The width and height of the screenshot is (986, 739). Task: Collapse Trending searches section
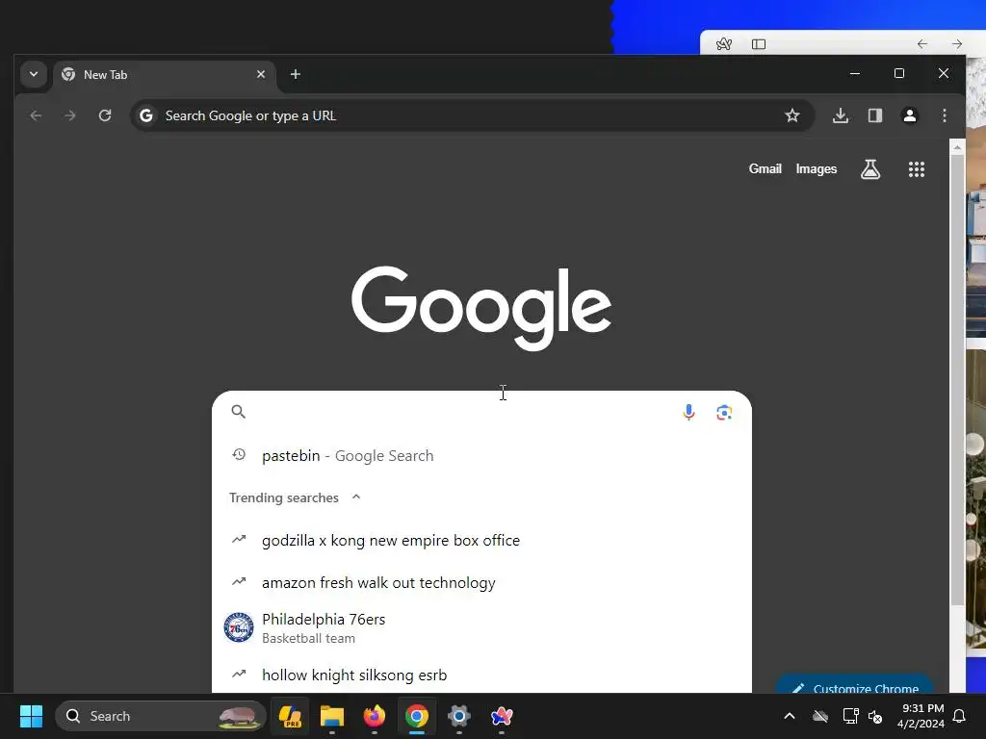tap(356, 497)
